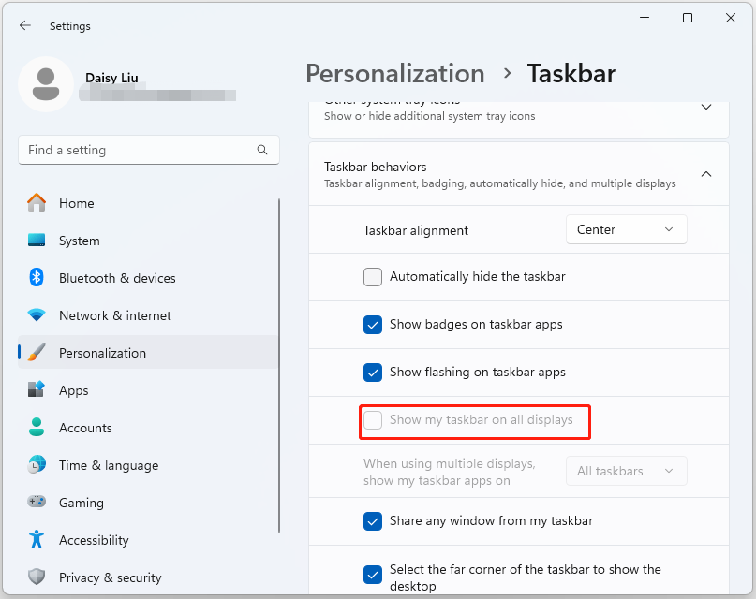Click the Personalization breadcrumb link
756x599 pixels.
point(395,73)
